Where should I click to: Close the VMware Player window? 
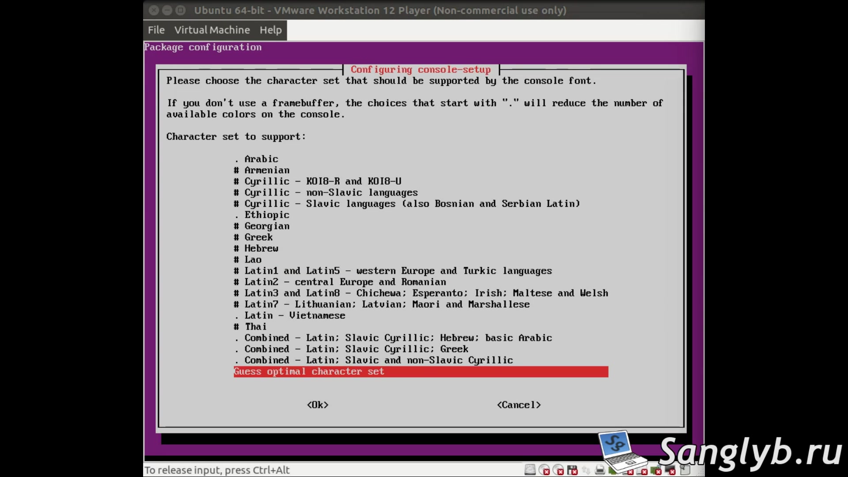(154, 10)
